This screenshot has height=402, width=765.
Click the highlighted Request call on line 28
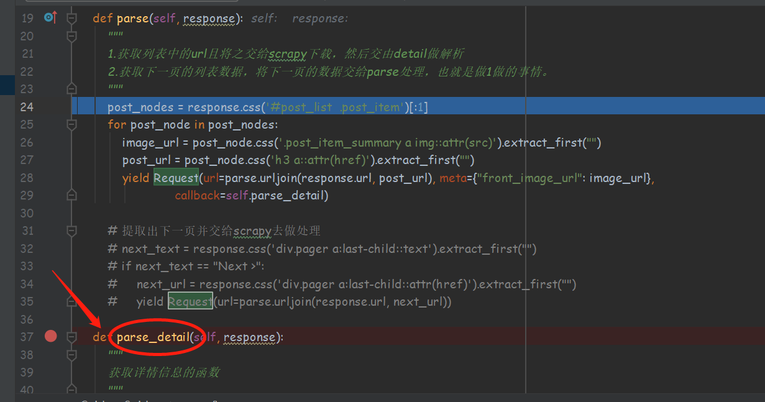(176, 178)
